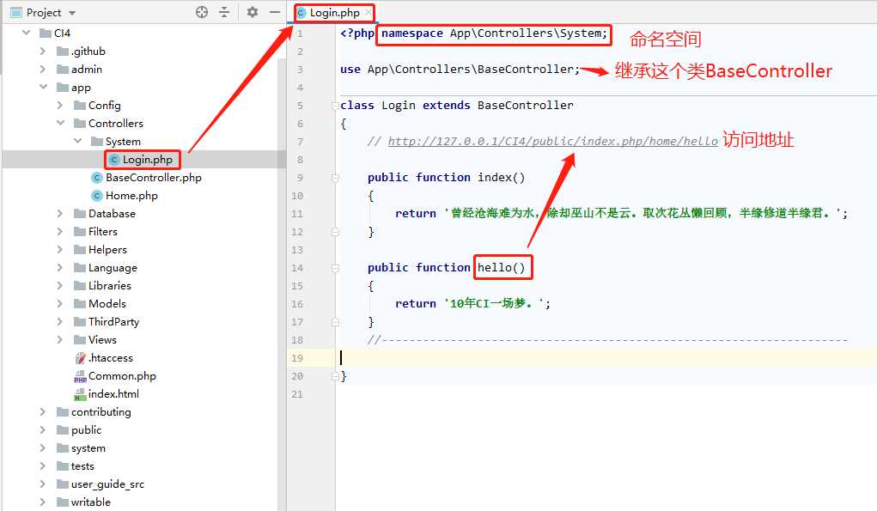Expand the .github folder
The width and height of the screenshot is (877, 511).
(x=43, y=51)
